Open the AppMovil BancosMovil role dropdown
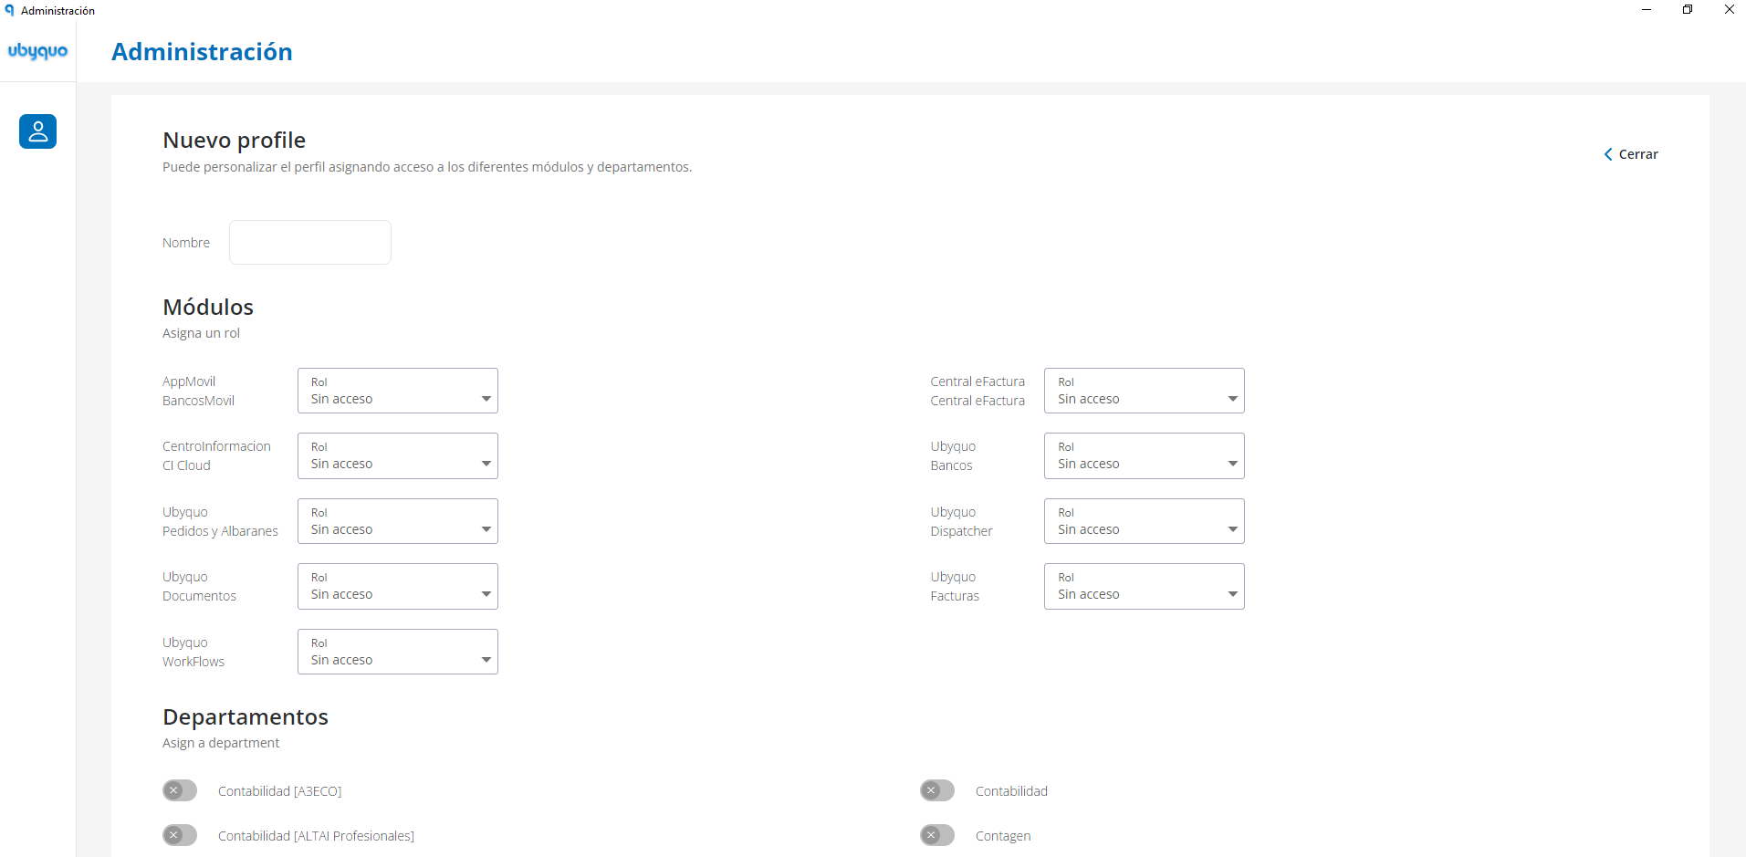 [398, 391]
